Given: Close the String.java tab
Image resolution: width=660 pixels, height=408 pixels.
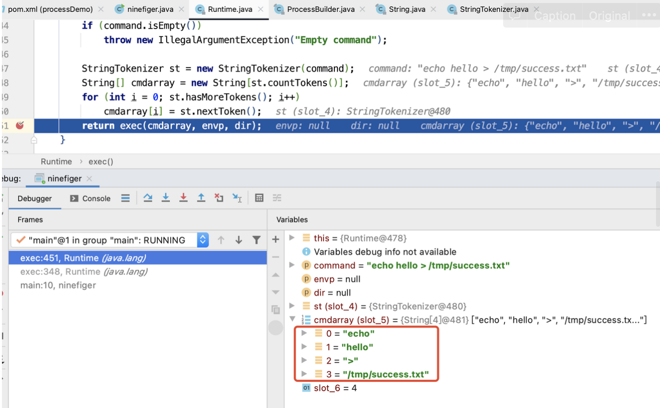Looking at the screenshot, I should 434,9.
